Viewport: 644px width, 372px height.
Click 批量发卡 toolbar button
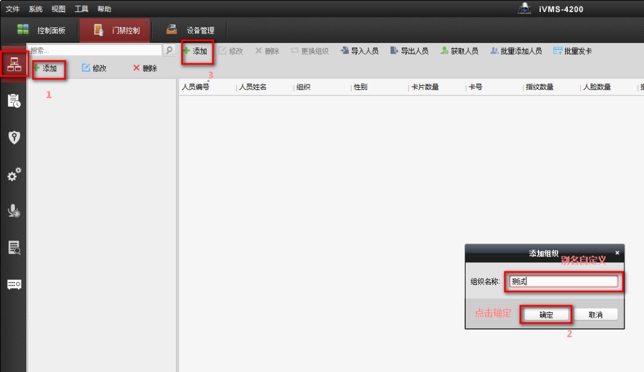(572, 51)
